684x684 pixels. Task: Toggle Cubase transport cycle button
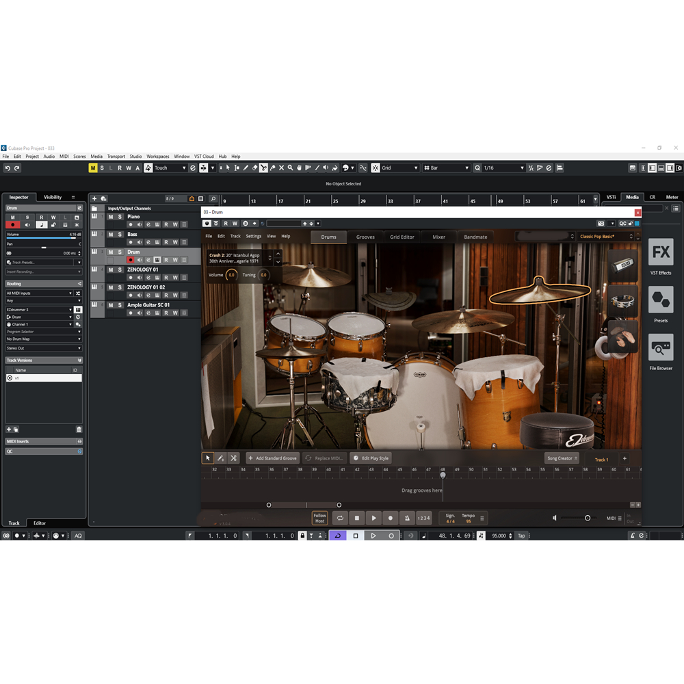(338, 536)
